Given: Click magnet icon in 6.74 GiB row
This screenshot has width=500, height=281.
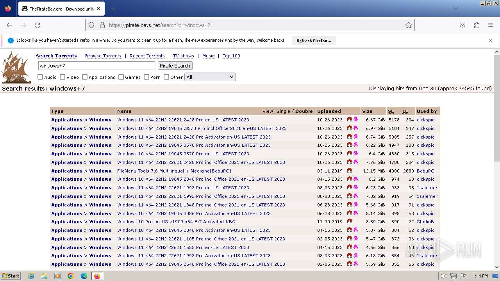Looking at the screenshot, I should pos(350,137).
